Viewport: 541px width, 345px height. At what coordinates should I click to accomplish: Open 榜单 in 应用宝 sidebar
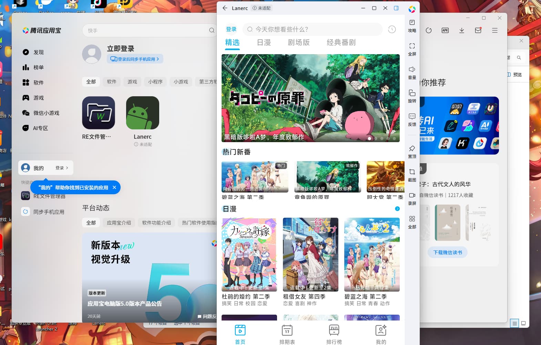click(x=33, y=67)
